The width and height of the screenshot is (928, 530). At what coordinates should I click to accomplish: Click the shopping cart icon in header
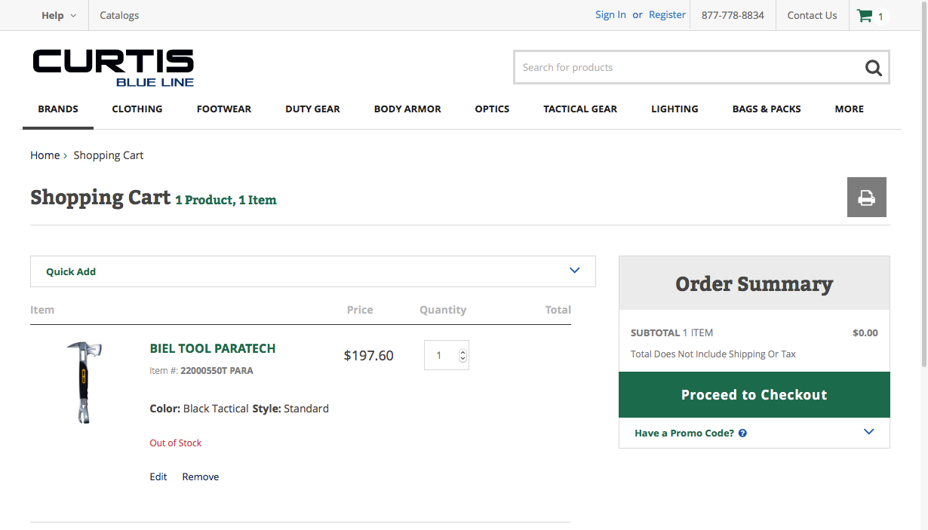(x=865, y=16)
